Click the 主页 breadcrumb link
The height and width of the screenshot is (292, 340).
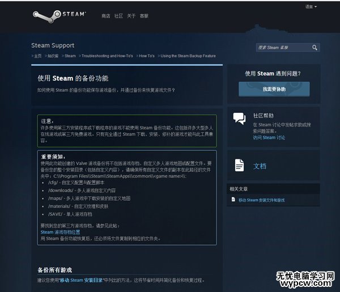pyautogui.click(x=38, y=56)
